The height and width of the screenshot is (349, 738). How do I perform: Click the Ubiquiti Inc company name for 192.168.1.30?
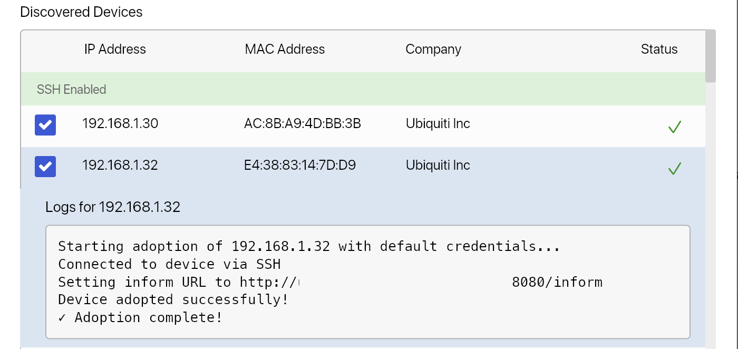438,123
